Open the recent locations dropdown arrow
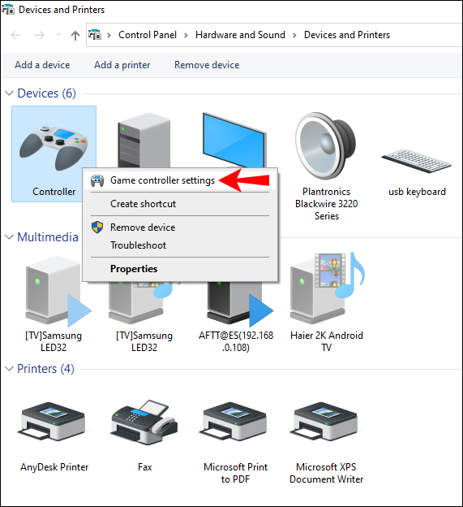The width and height of the screenshot is (463, 507). coord(58,34)
